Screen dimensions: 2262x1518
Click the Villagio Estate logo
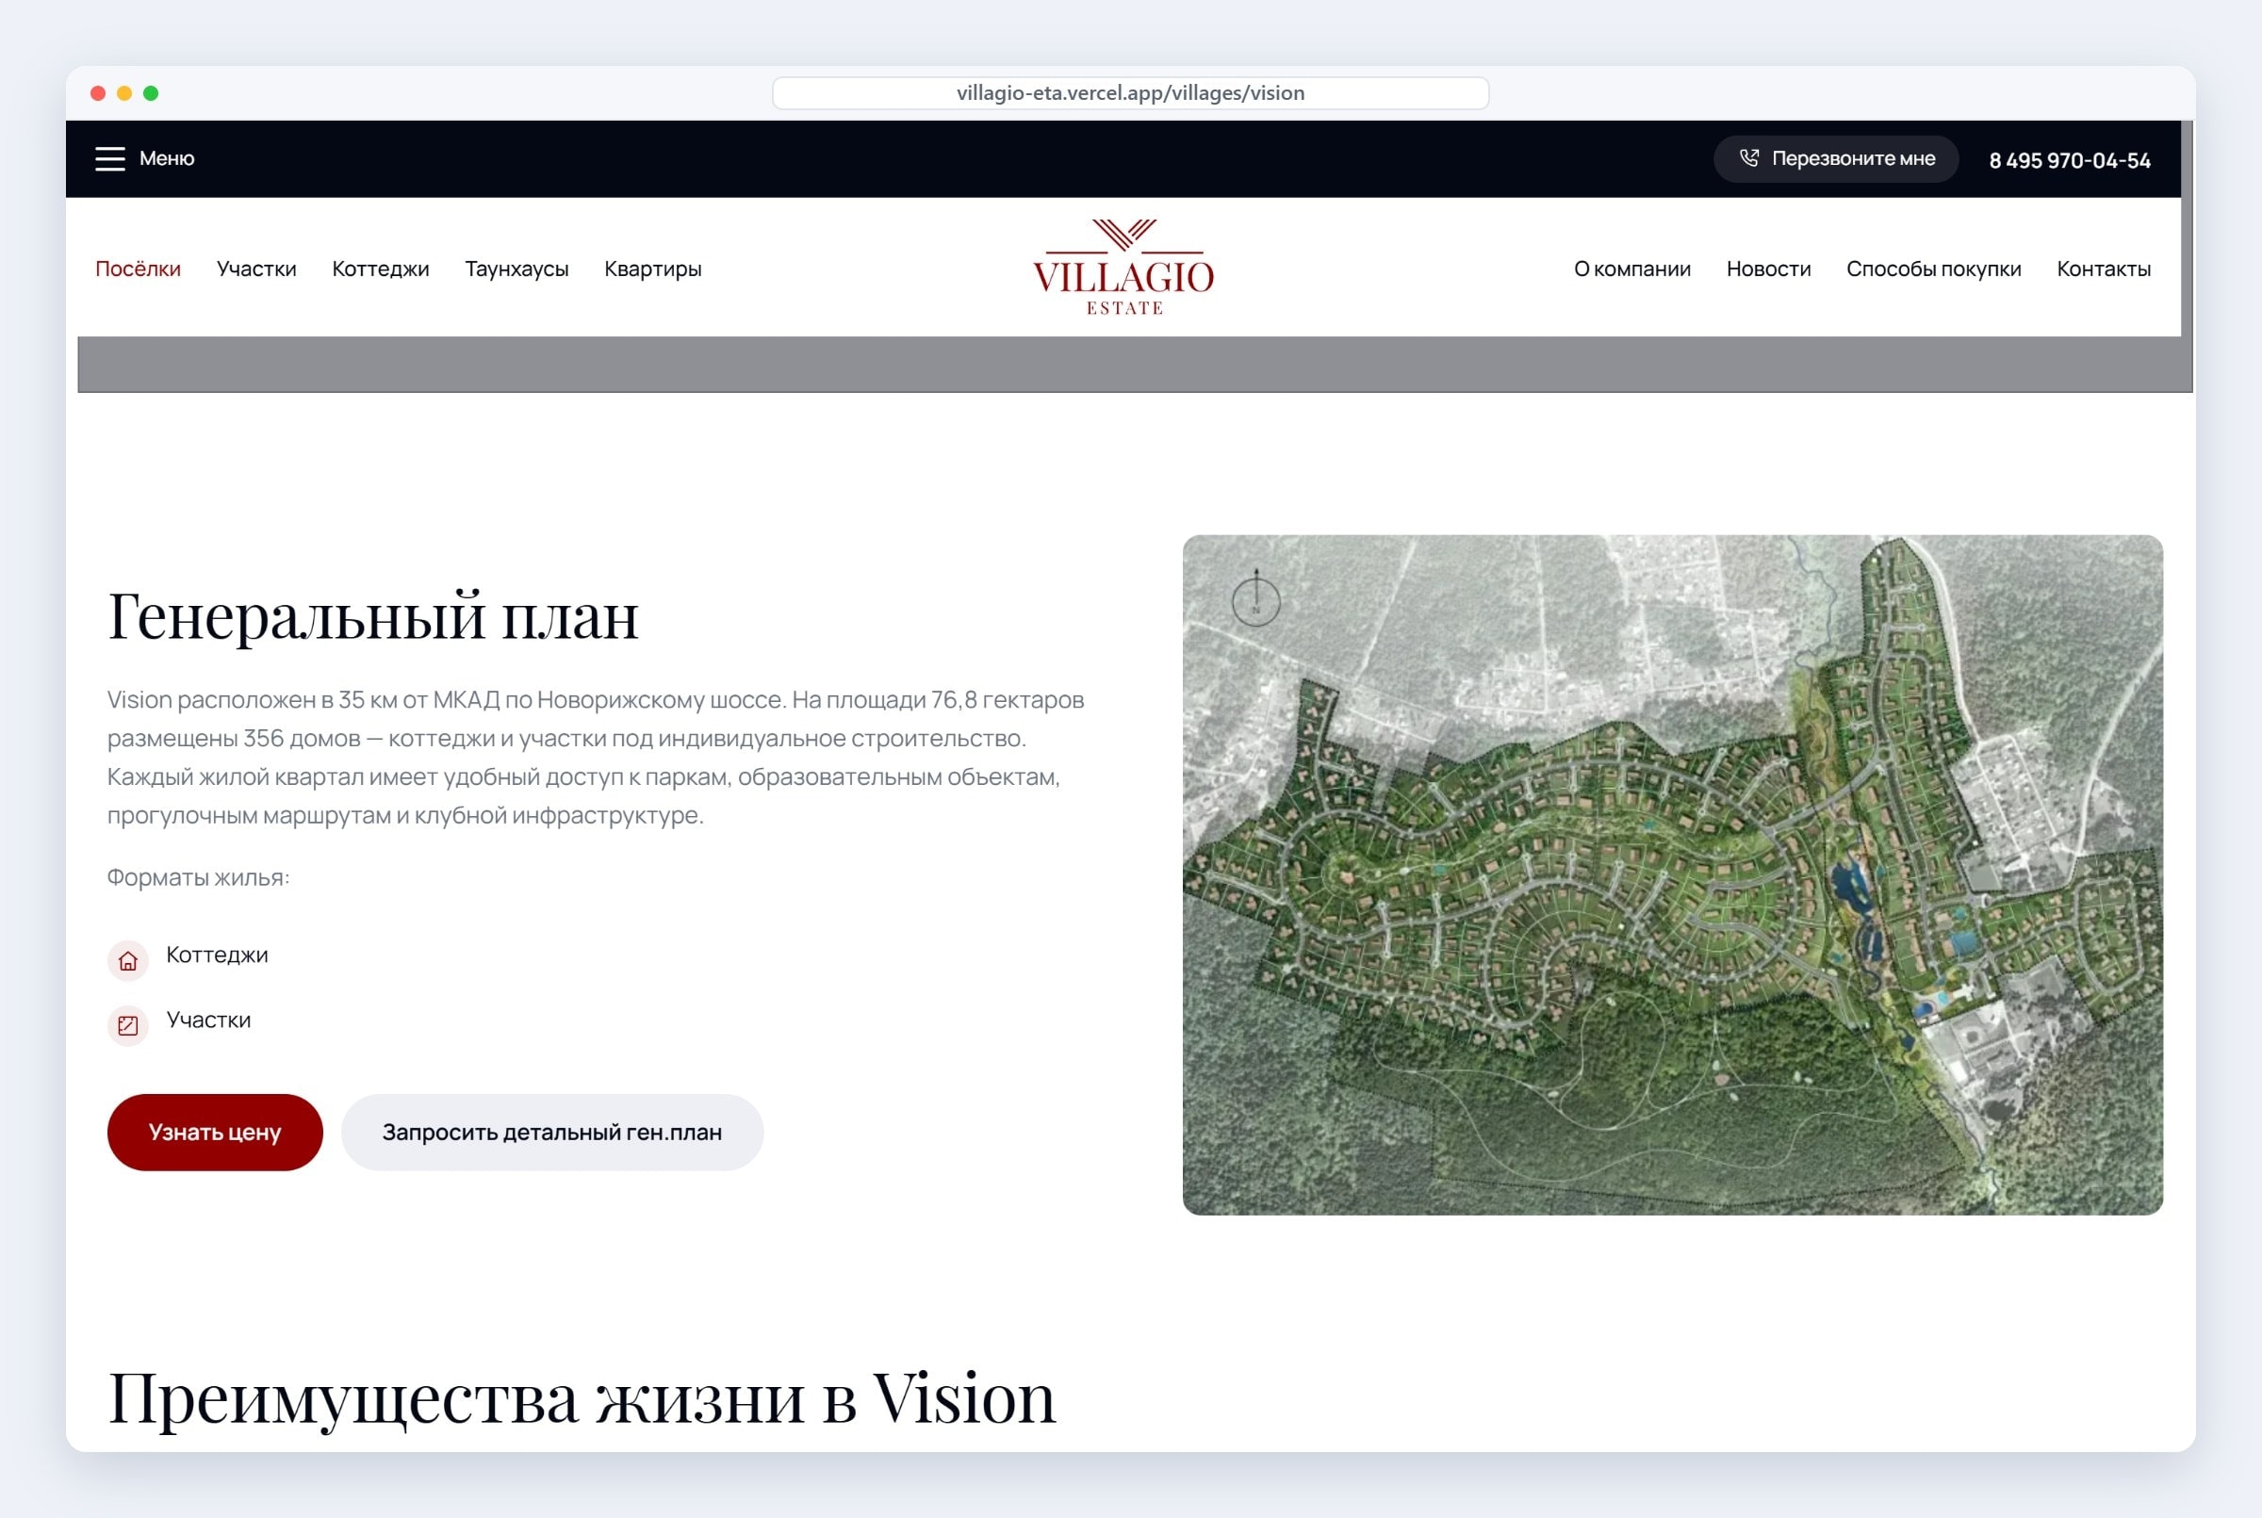(x=1123, y=268)
